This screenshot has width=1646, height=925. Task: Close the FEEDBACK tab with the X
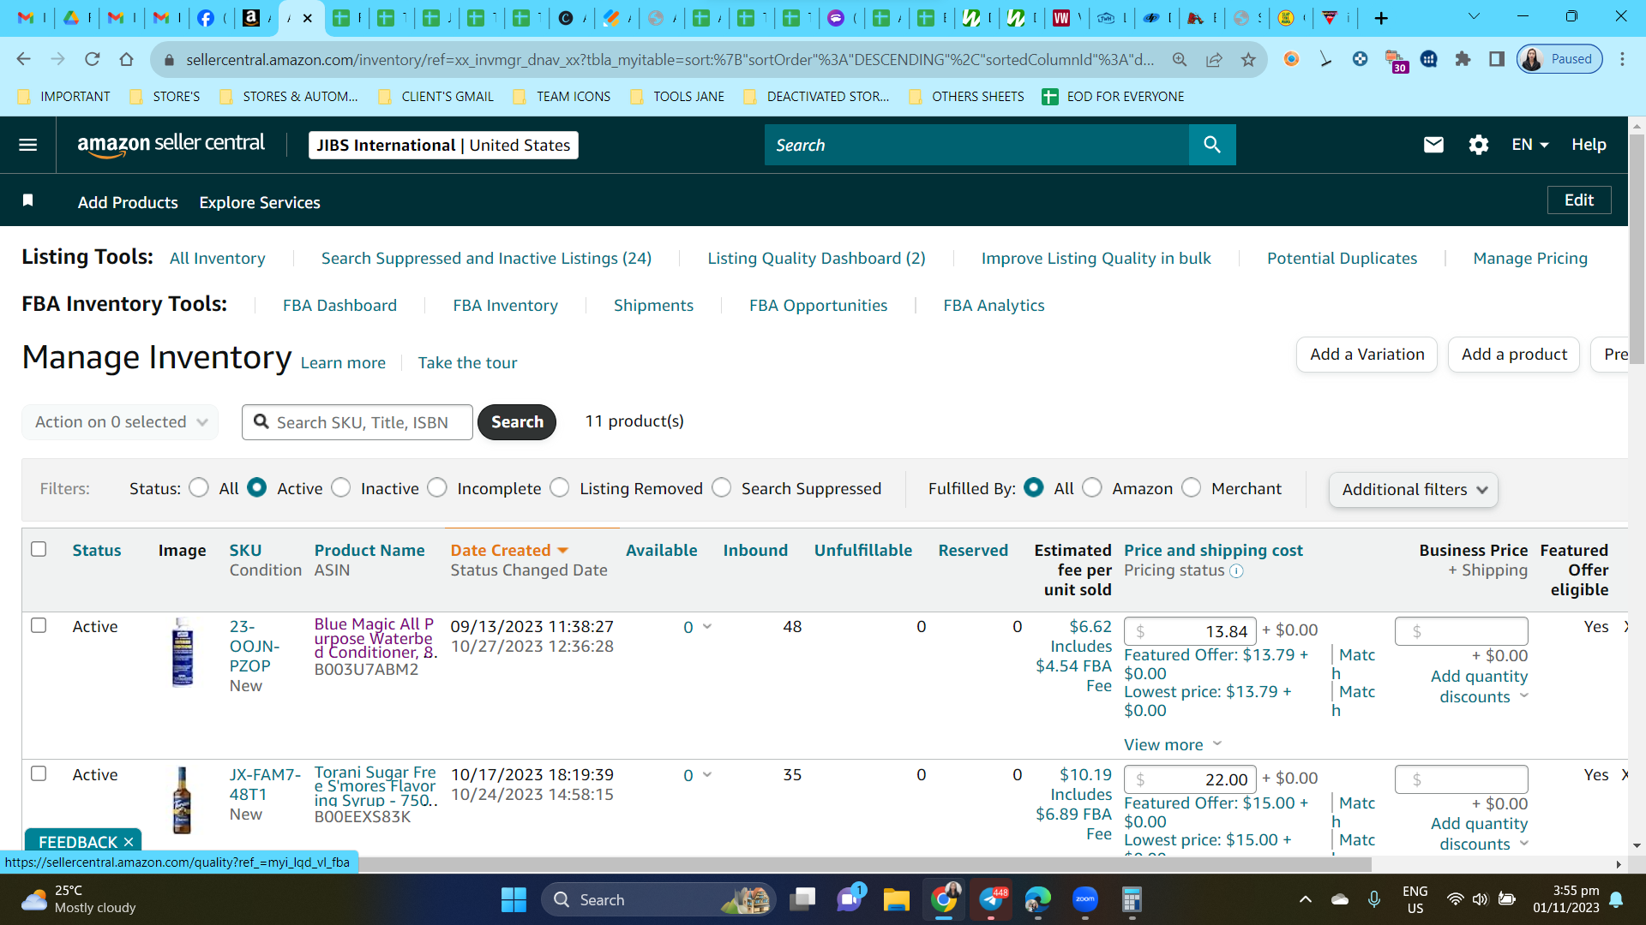pyautogui.click(x=129, y=842)
